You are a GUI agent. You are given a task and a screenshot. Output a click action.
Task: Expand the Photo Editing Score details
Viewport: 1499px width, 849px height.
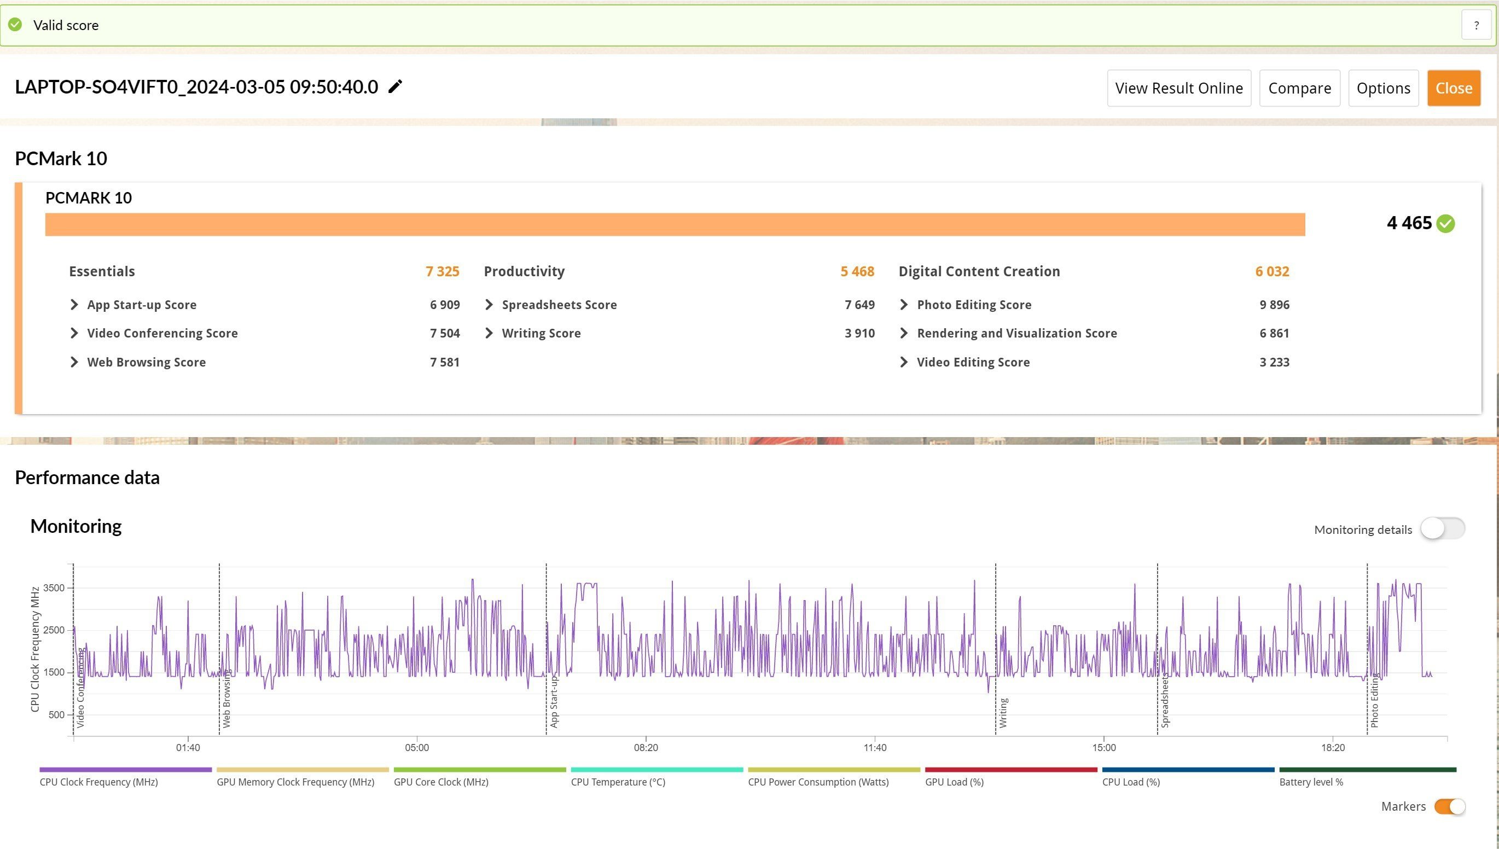coord(905,305)
